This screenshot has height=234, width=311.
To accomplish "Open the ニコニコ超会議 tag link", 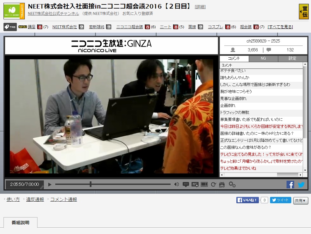I will pos(130,27).
